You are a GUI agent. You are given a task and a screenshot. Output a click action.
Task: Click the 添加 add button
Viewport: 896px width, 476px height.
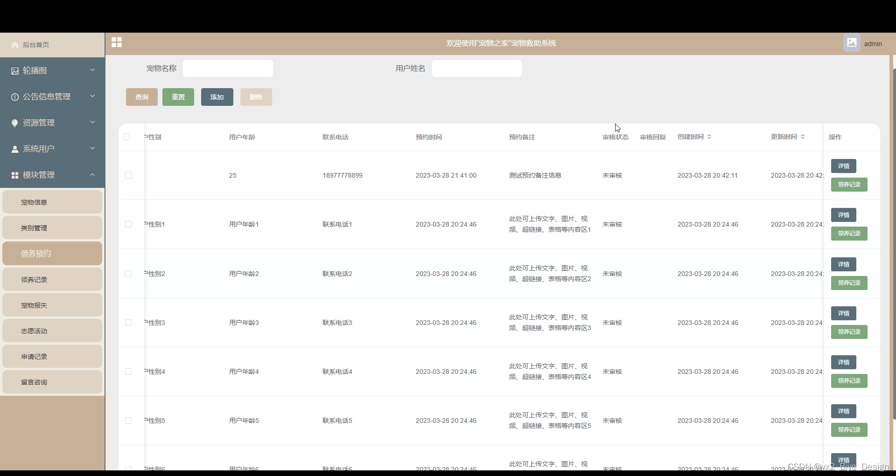point(217,97)
